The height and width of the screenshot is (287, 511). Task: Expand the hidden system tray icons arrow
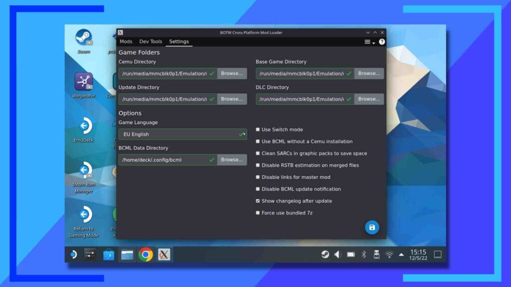(x=401, y=255)
